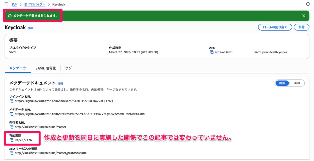Open the タグ tab
This screenshot has height=161, width=314.
(68, 68)
